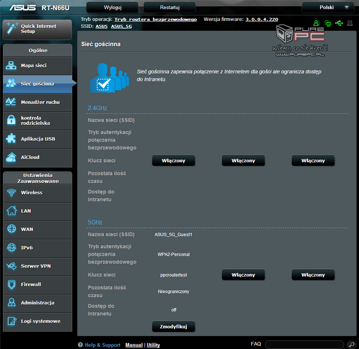Select Menadżer ruchu in sidebar
Screen dimensions: 359x349
38,102
